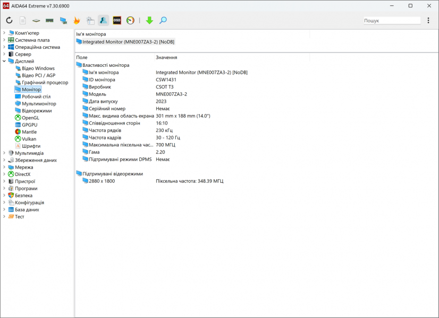
Task: Click the blank report page icon
Action: click(x=23, y=21)
